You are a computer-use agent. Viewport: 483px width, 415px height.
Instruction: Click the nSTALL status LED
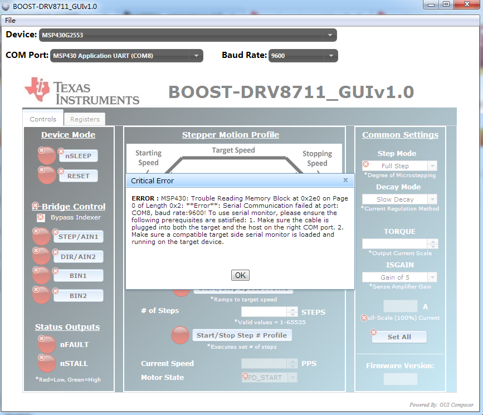[x=47, y=363]
